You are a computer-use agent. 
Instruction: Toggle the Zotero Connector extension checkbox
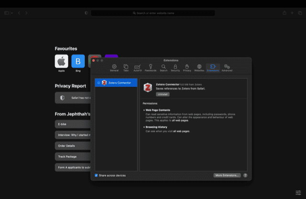coord(98,83)
